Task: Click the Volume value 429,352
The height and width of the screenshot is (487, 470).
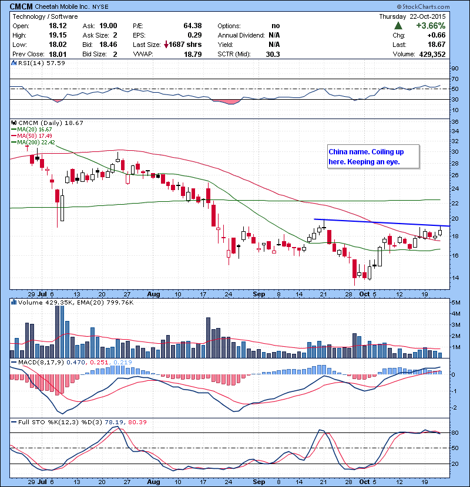Action: click(432, 55)
